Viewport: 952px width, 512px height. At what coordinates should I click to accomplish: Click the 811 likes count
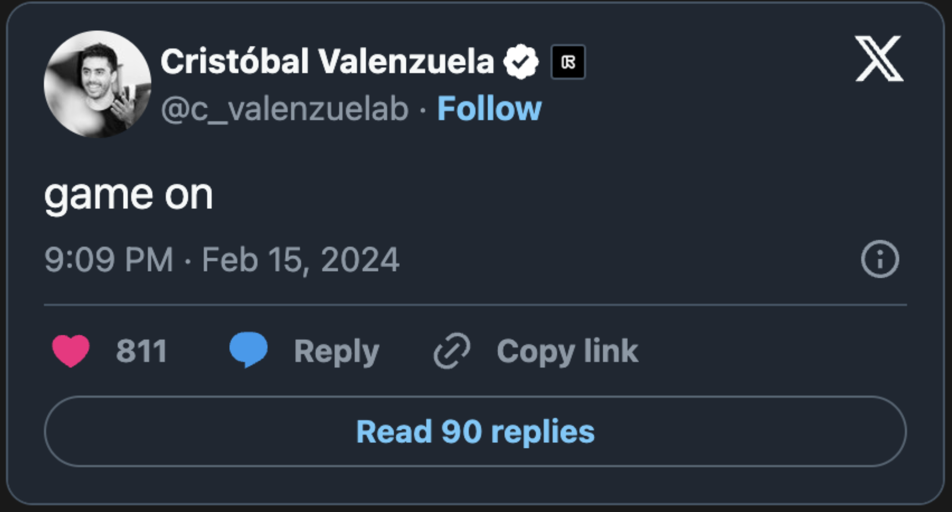[x=141, y=351]
